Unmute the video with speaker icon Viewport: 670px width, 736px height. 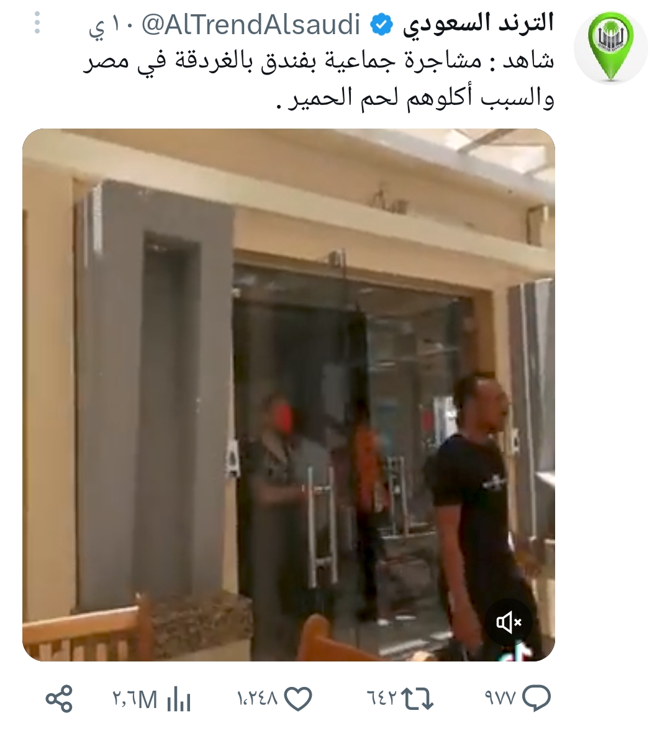coord(509,622)
